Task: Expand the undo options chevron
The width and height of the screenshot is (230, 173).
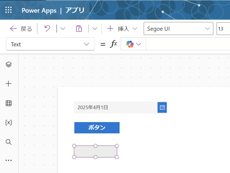Action: tap(63, 29)
